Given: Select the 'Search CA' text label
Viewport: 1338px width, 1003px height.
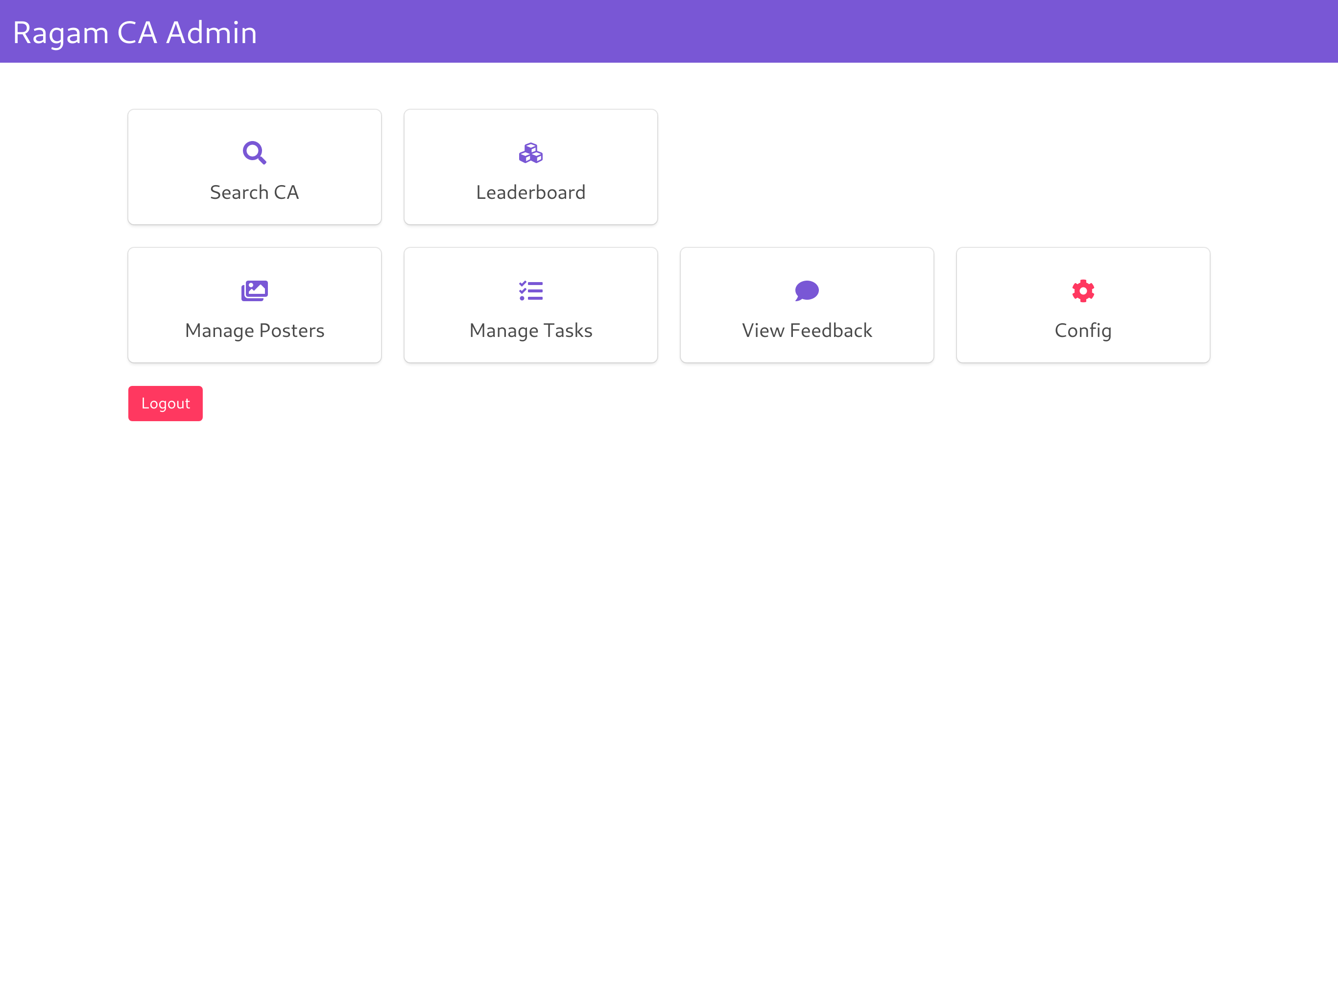Looking at the screenshot, I should click(x=254, y=192).
